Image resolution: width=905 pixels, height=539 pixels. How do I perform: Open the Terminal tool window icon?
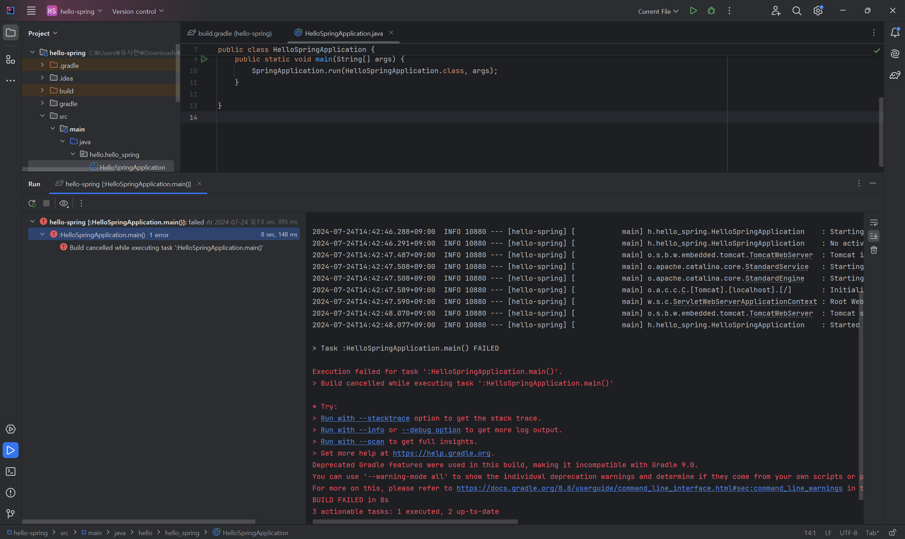[11, 471]
